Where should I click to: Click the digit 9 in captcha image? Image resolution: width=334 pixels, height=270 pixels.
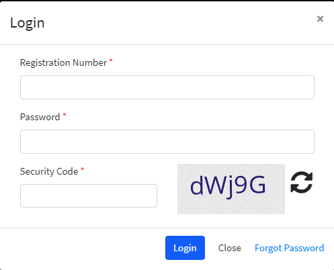coord(241,185)
